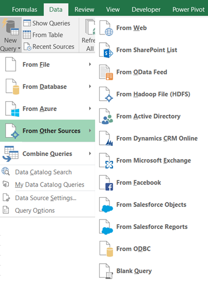Open the New Query dropdown
208x281 pixels.
[x=10, y=35]
